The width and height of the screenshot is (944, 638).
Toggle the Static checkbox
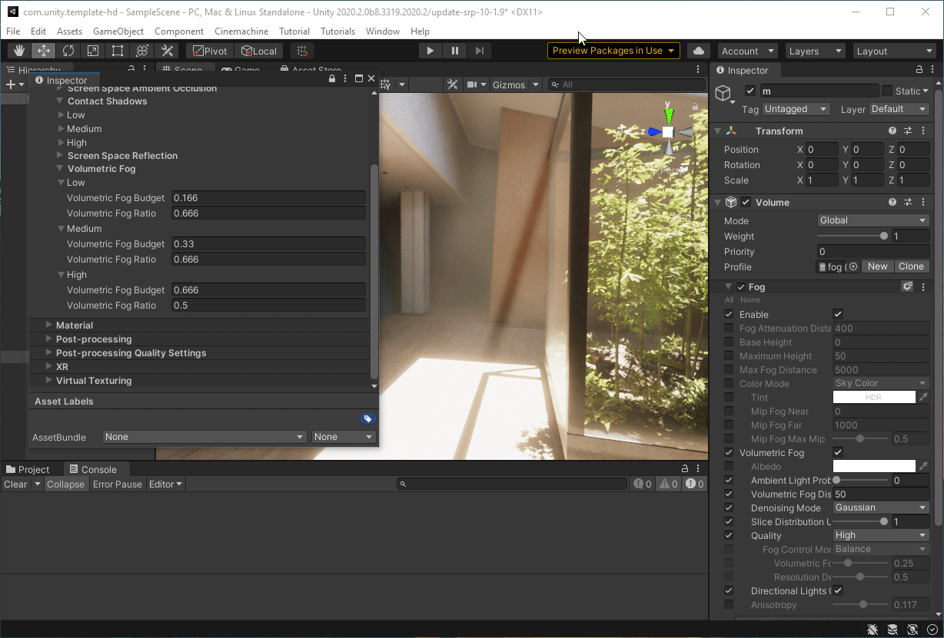(x=887, y=91)
